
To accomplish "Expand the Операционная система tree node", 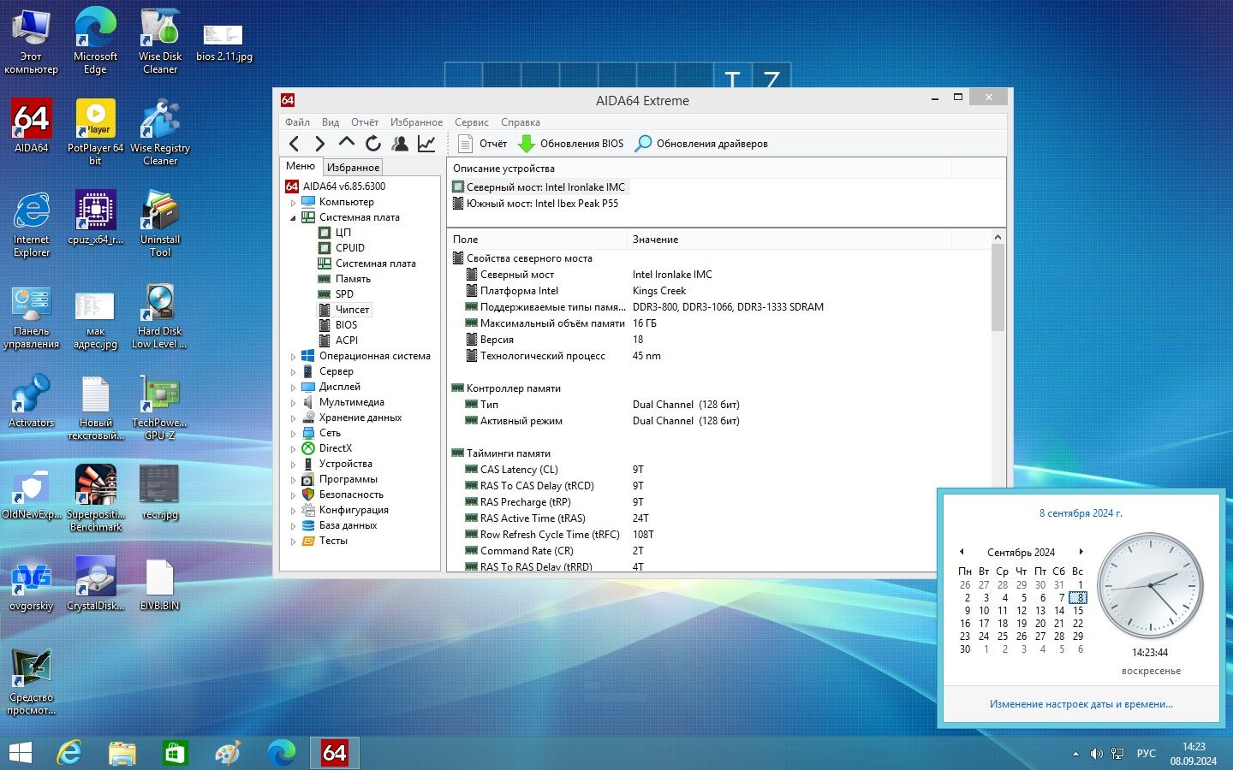I will pos(293,357).
